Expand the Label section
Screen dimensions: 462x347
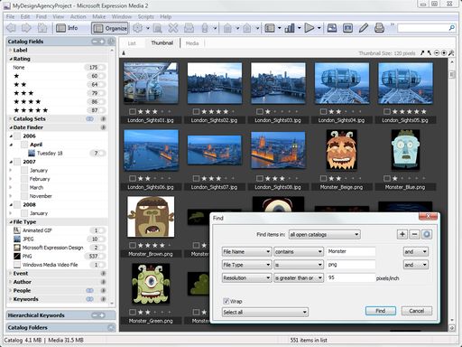pos(11,50)
